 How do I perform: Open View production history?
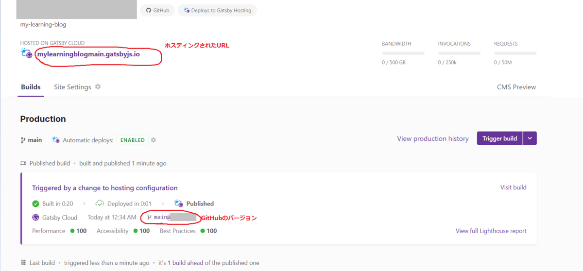click(x=433, y=138)
